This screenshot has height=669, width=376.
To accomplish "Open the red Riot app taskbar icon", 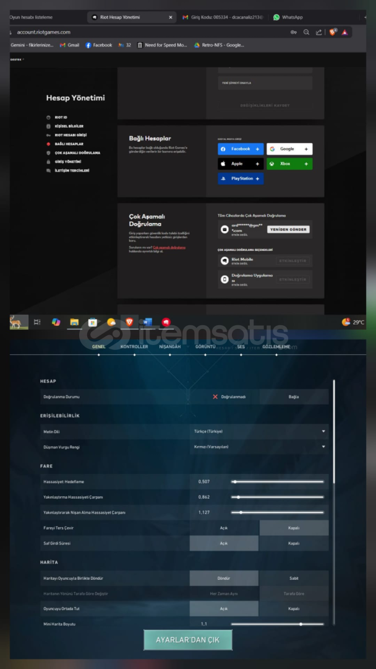I will tap(166, 322).
